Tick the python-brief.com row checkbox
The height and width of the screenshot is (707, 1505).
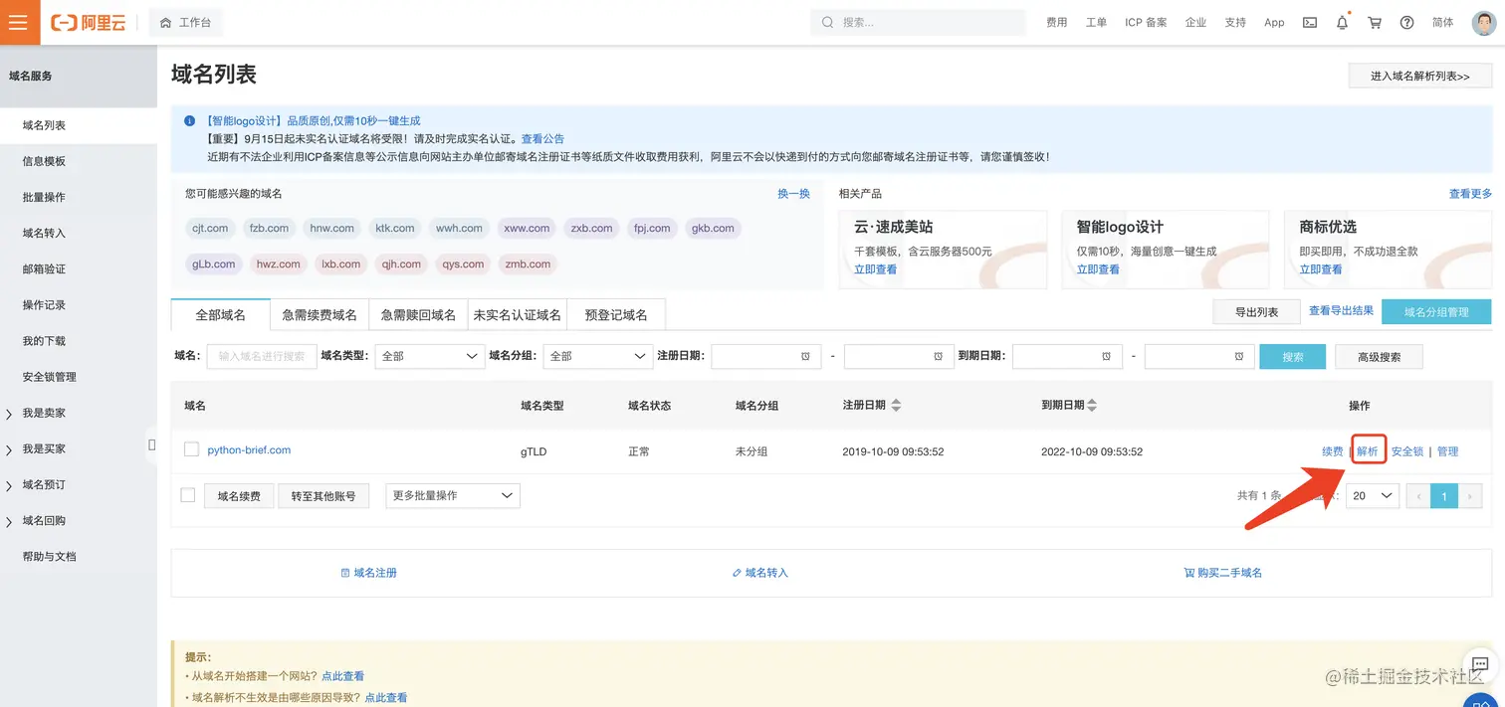(191, 449)
